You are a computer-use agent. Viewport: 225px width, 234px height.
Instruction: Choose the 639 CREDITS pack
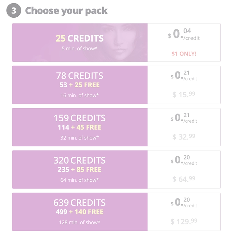pyautogui.click(x=79, y=203)
